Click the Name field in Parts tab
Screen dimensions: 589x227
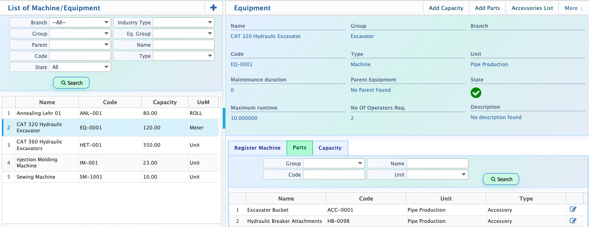pos(437,163)
